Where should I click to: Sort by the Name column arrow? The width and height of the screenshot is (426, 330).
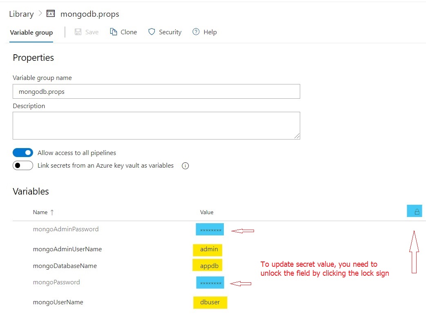pyautogui.click(x=52, y=212)
